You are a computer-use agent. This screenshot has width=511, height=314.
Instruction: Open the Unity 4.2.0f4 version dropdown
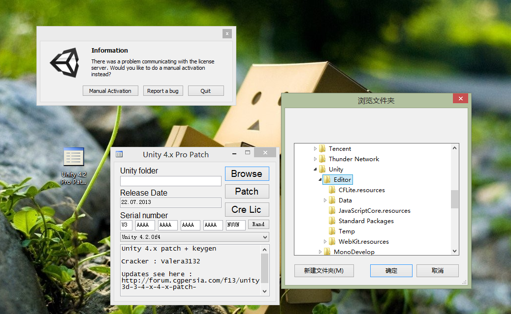[265, 237]
